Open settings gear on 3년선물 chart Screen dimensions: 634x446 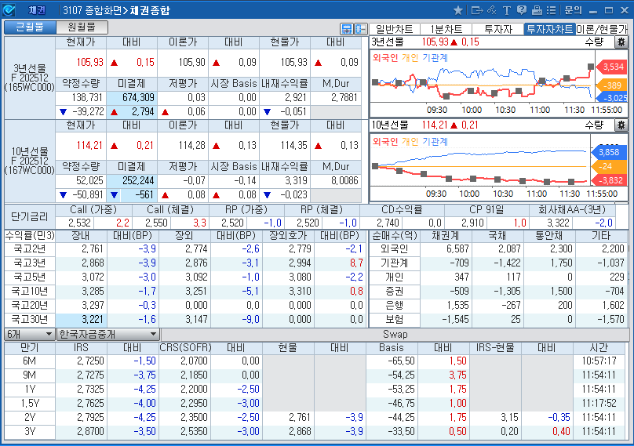click(621, 42)
